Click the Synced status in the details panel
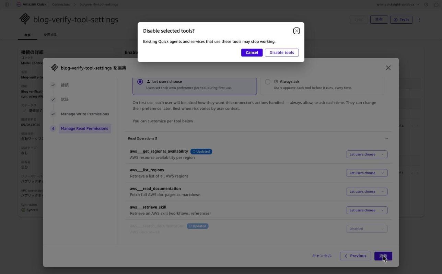Viewport: 442px width, 274px height. click(x=30, y=210)
